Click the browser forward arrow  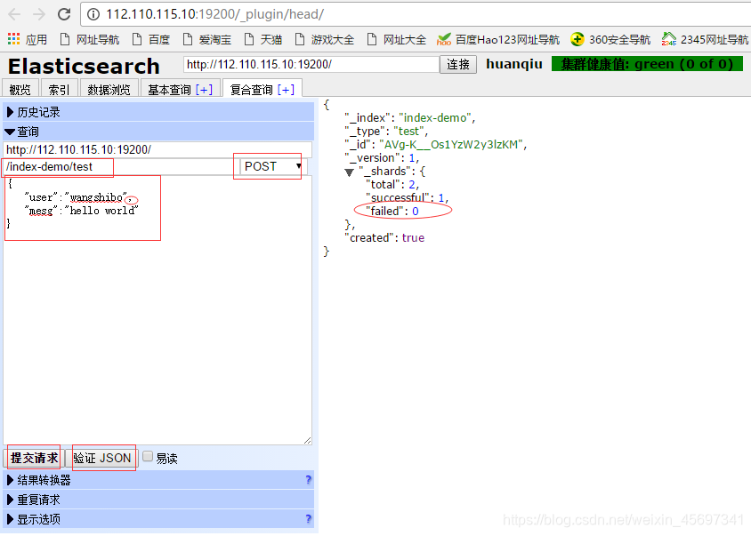tap(39, 14)
